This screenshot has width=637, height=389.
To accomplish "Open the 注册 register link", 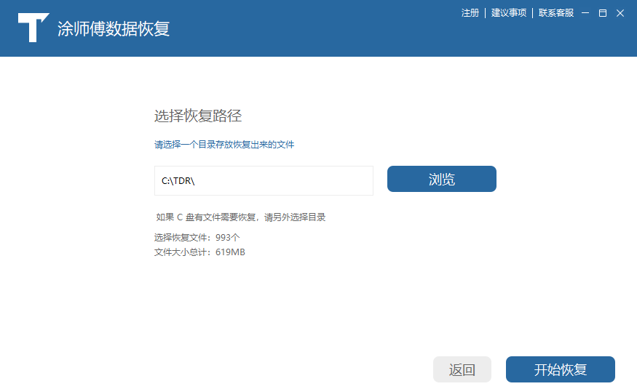I will [x=470, y=13].
